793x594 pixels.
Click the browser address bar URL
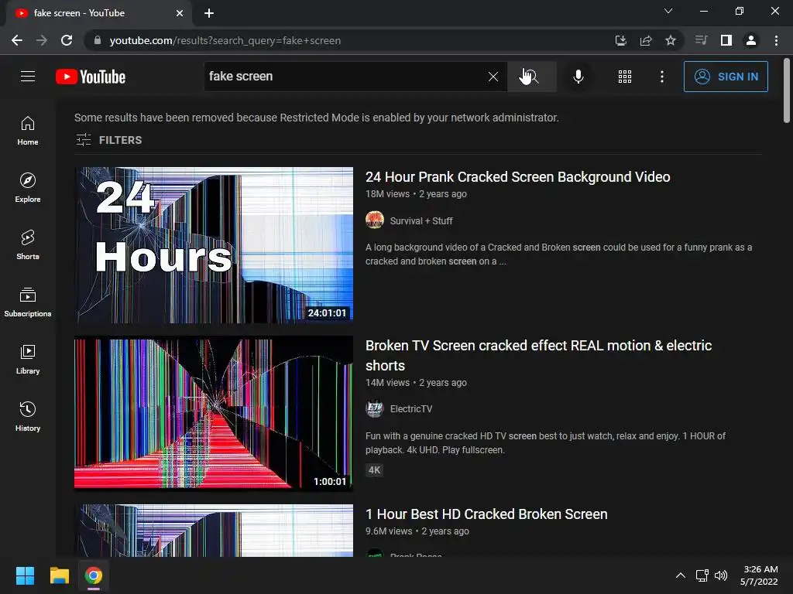point(225,40)
